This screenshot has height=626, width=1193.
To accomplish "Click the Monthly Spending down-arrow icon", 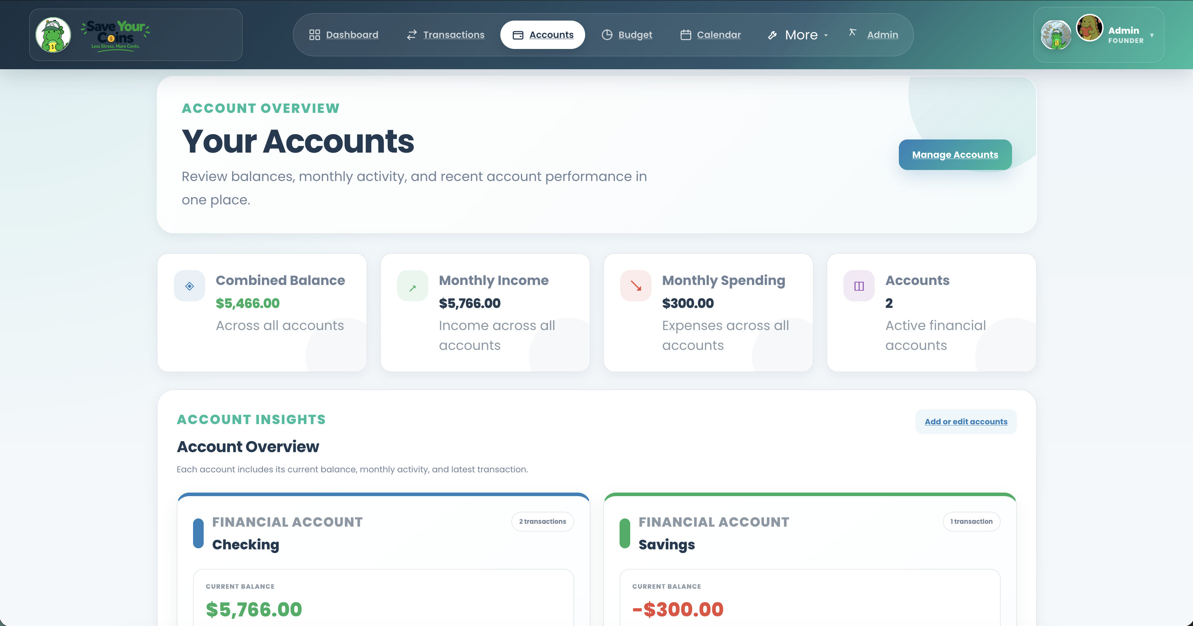I will coord(636,286).
